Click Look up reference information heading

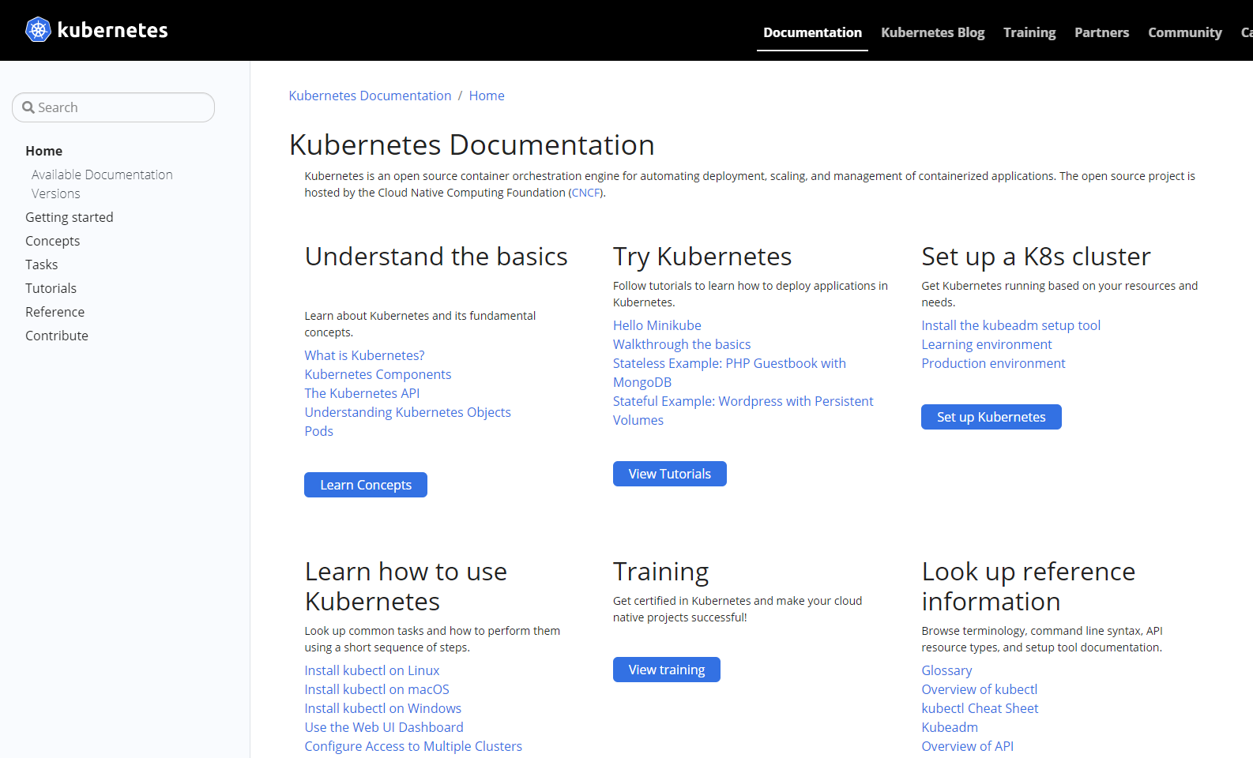[1028, 587]
